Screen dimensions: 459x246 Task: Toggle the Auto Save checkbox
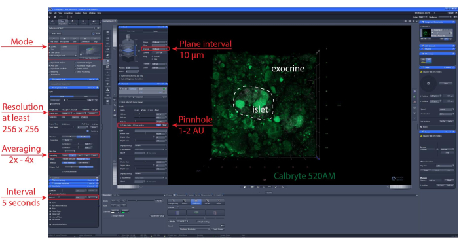pyautogui.click(x=50, y=66)
